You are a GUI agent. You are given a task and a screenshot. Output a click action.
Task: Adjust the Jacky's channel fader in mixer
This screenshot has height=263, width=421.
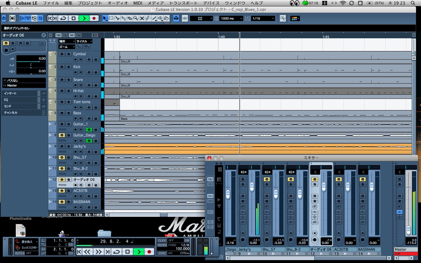click(x=252, y=187)
